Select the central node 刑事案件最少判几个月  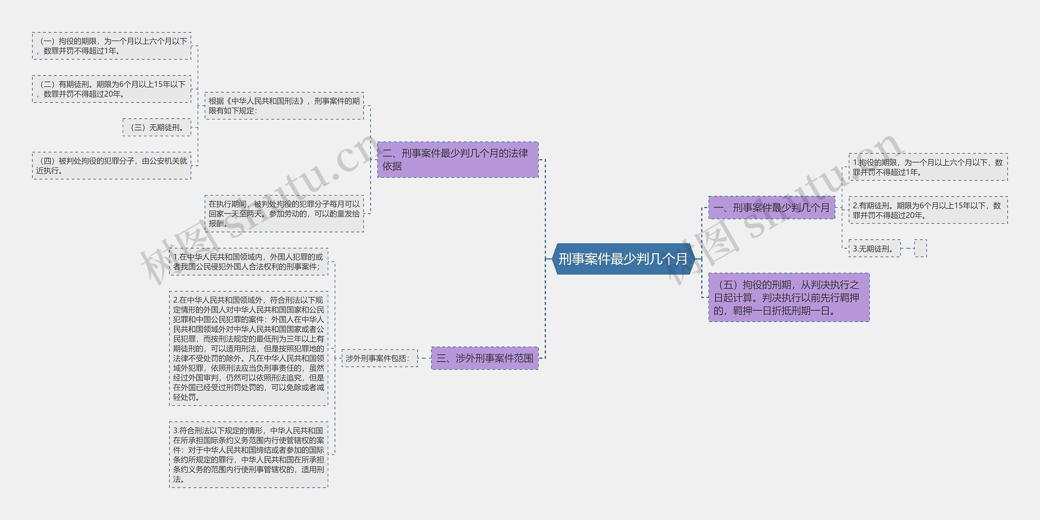point(623,259)
